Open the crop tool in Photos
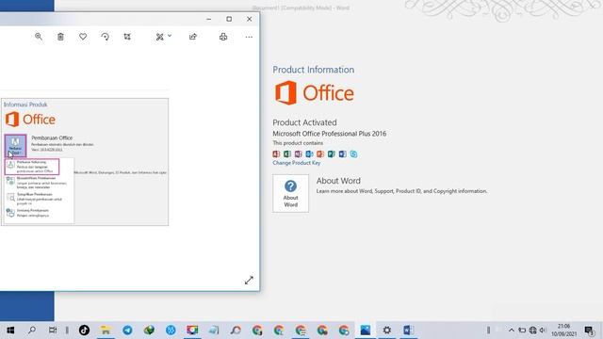The height and width of the screenshot is (339, 603). (127, 37)
